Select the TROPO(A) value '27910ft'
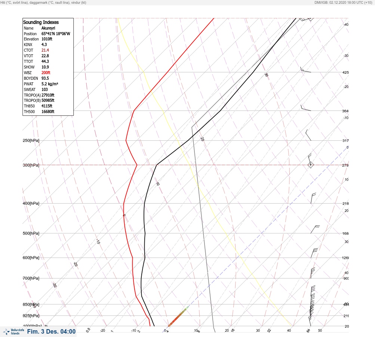This screenshot has height=337, width=375. 48,95
